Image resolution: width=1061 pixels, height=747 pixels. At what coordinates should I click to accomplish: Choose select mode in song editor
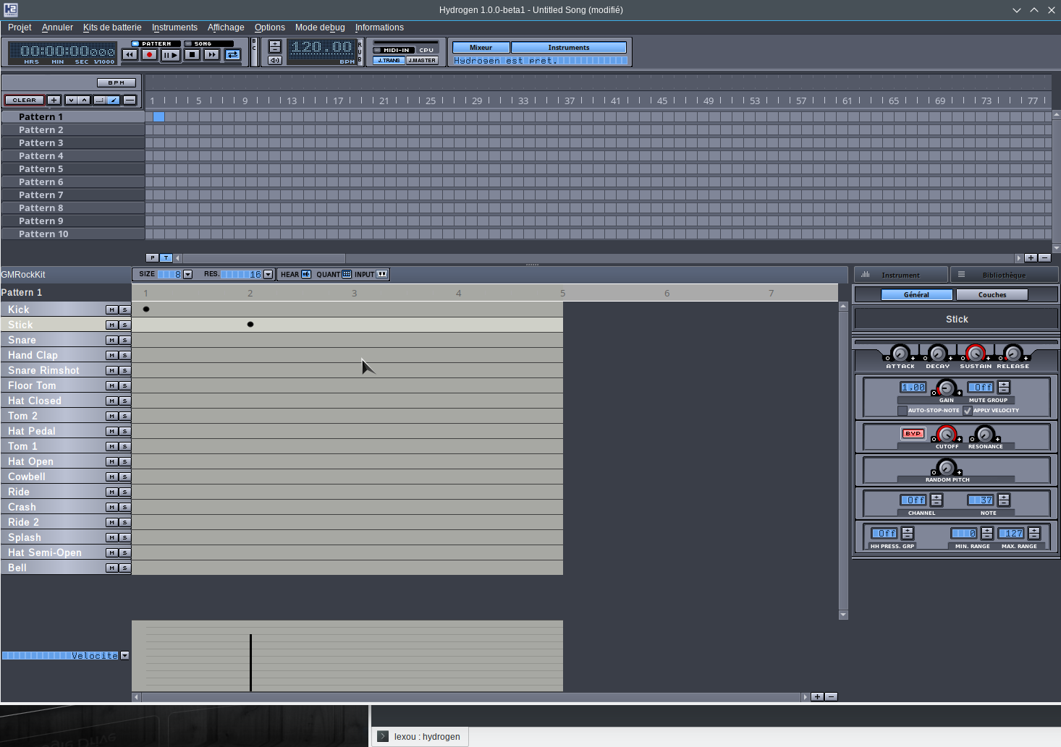pos(100,101)
